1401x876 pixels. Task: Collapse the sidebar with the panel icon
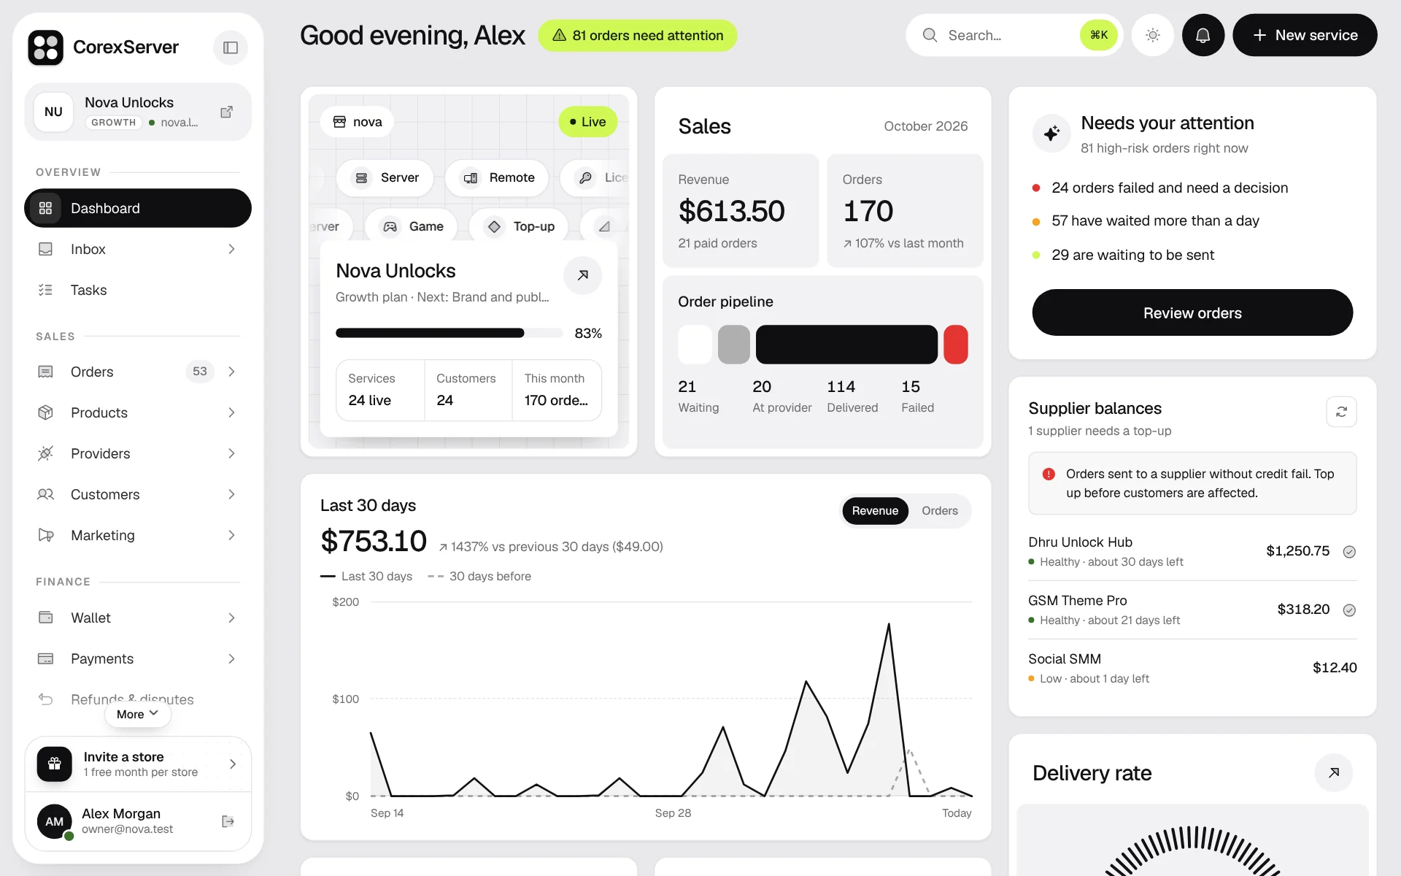click(231, 47)
